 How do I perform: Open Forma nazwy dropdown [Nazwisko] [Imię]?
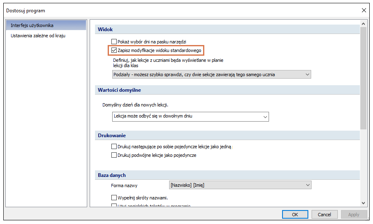240,185
